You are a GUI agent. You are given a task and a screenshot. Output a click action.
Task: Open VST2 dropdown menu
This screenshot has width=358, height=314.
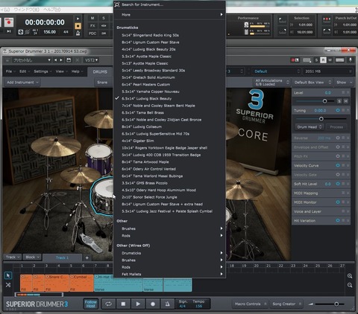91,60
